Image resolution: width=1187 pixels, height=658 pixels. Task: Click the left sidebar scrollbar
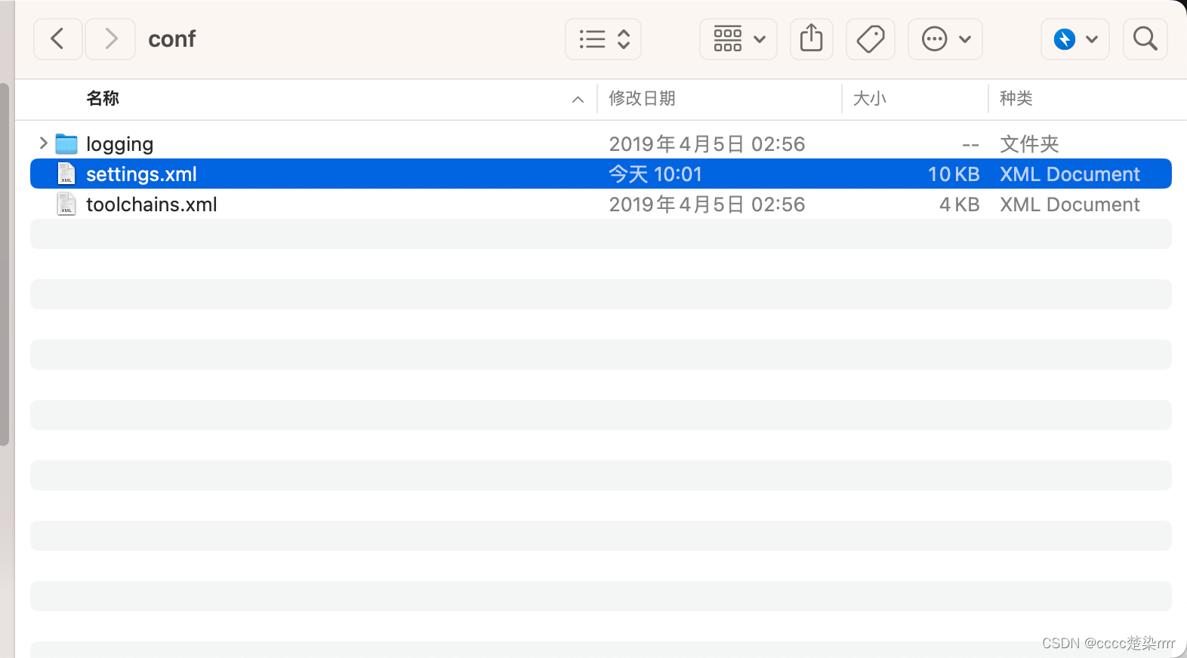pos(5,264)
